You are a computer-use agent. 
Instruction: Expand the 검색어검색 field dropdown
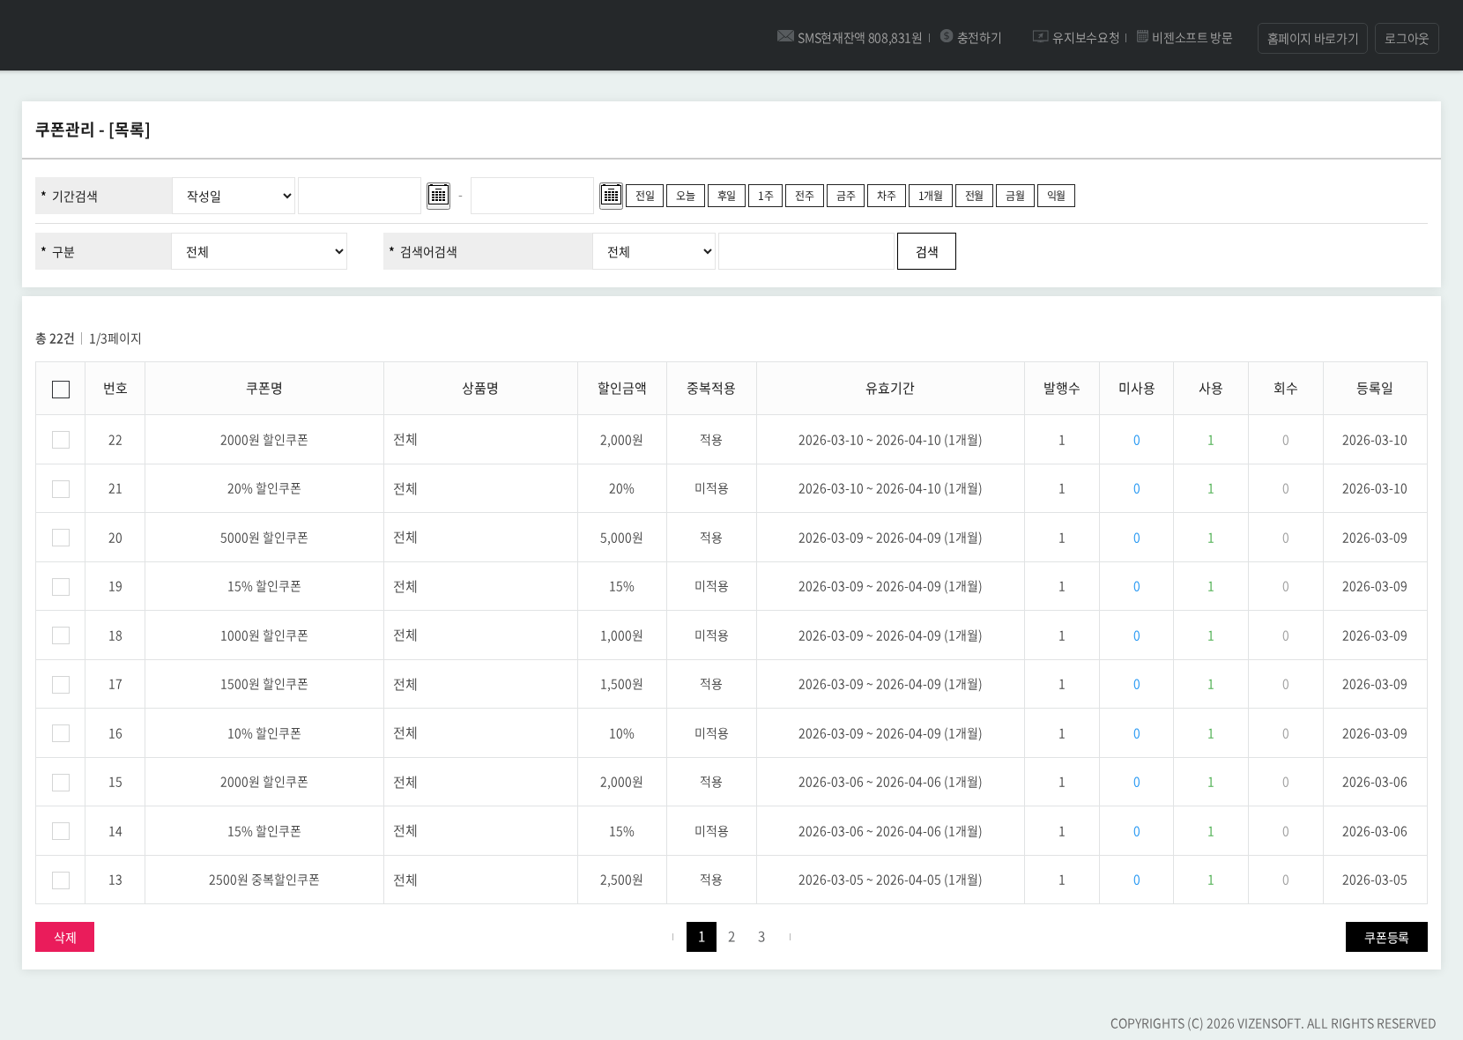654,252
